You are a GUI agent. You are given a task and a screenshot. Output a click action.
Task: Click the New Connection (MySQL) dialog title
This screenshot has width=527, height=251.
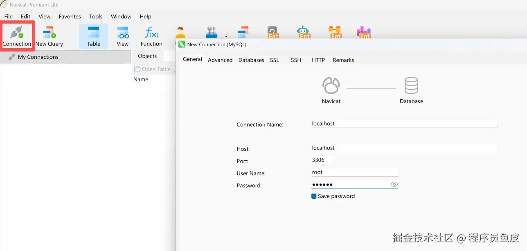tap(217, 44)
